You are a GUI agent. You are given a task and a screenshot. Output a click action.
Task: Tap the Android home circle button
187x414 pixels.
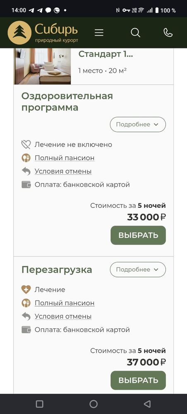[x=93, y=404]
